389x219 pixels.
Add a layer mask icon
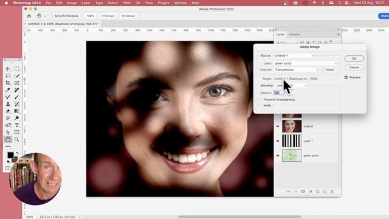point(303,192)
